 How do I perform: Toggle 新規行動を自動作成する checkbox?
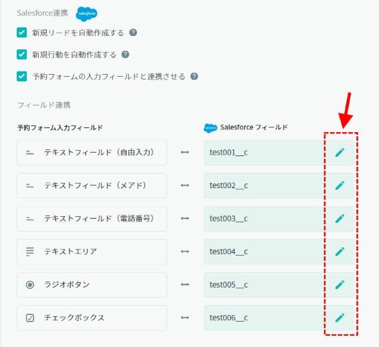click(x=22, y=55)
